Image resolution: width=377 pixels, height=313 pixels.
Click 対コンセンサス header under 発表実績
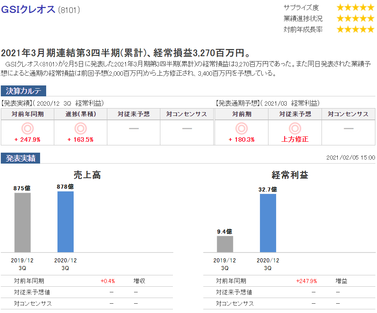pyautogui.click(x=187, y=114)
